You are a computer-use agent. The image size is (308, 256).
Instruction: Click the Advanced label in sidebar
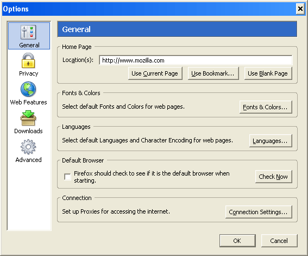click(x=28, y=160)
